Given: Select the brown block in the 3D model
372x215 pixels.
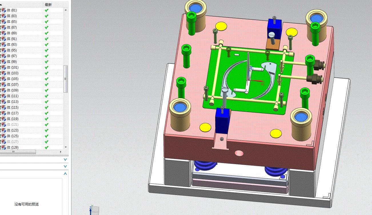Looking at the screenshot, I should [x=273, y=44].
